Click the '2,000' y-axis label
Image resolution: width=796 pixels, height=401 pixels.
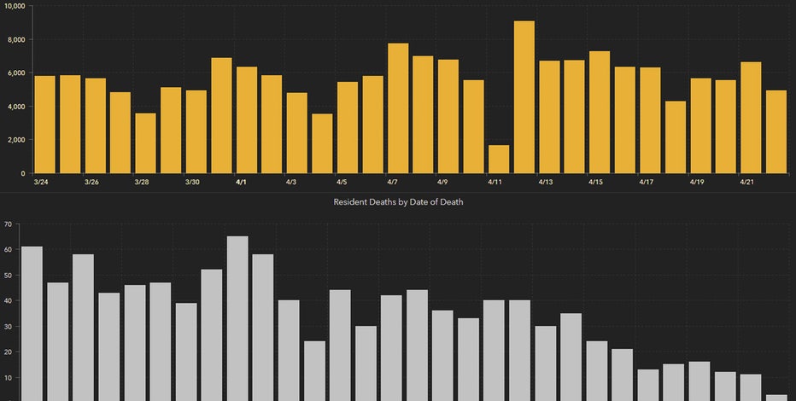[x=16, y=140]
